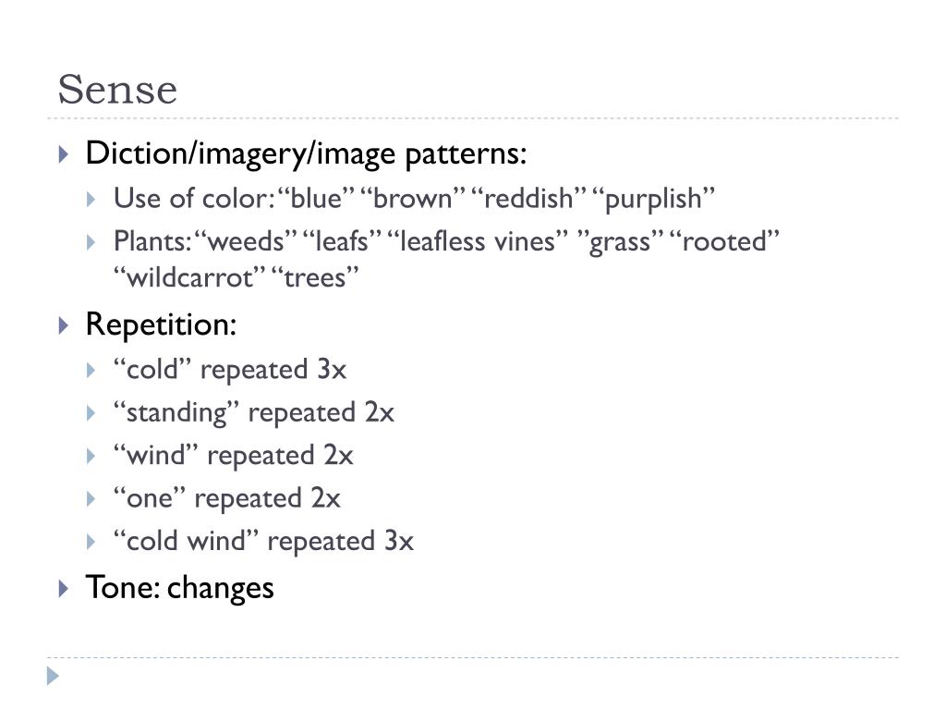Click the small arrow before Use of color
The image size is (946, 710).
[91, 200]
